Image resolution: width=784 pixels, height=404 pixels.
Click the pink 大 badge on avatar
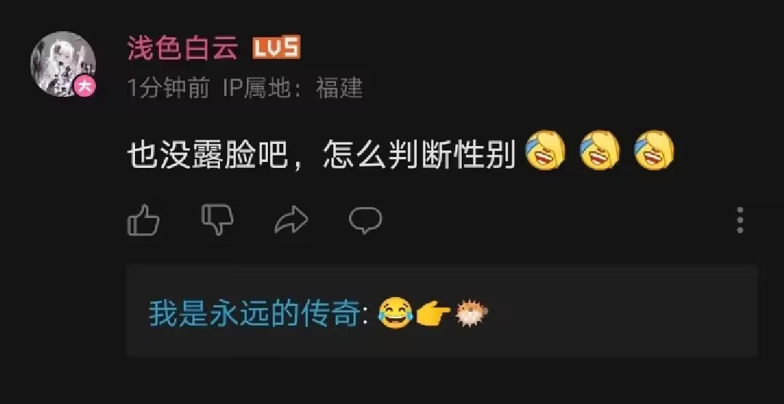click(x=85, y=86)
